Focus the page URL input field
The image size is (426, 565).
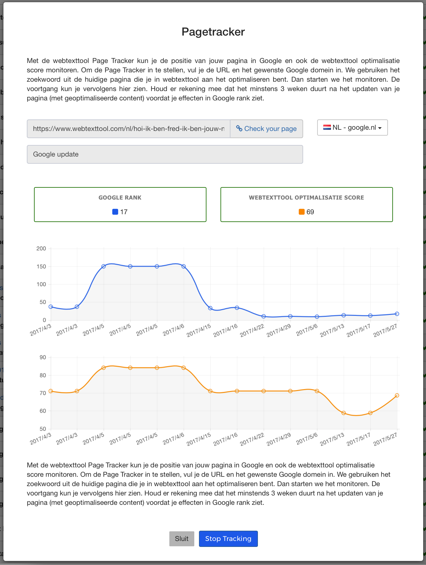pyautogui.click(x=128, y=129)
